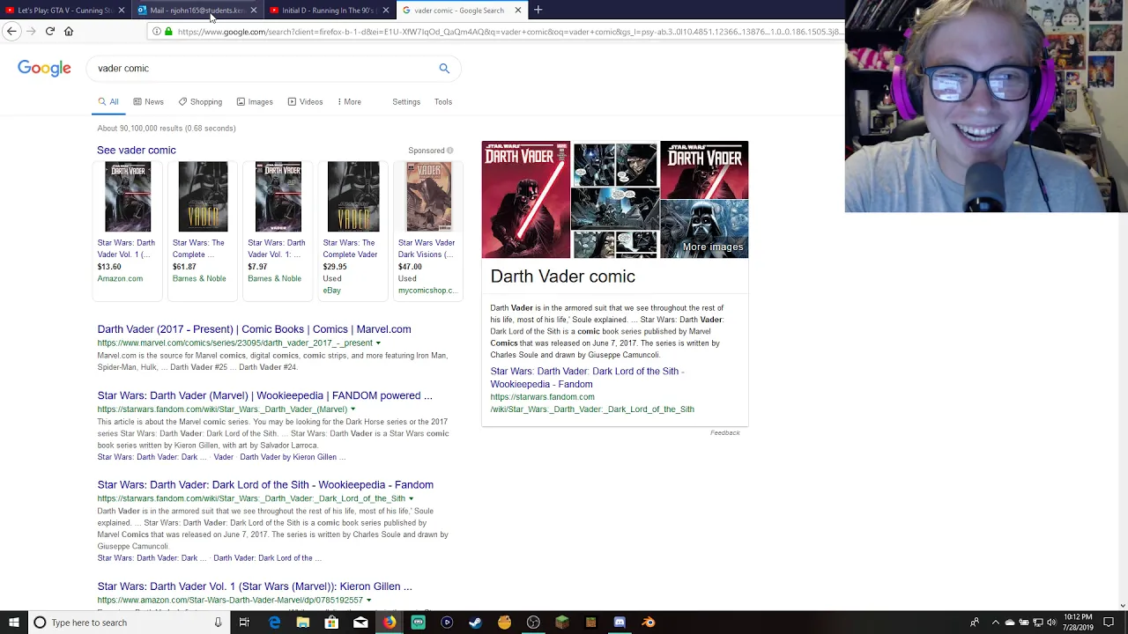Viewport: 1128px width, 634px height.
Task: Open Task View on the taskbar
Action: (x=244, y=623)
